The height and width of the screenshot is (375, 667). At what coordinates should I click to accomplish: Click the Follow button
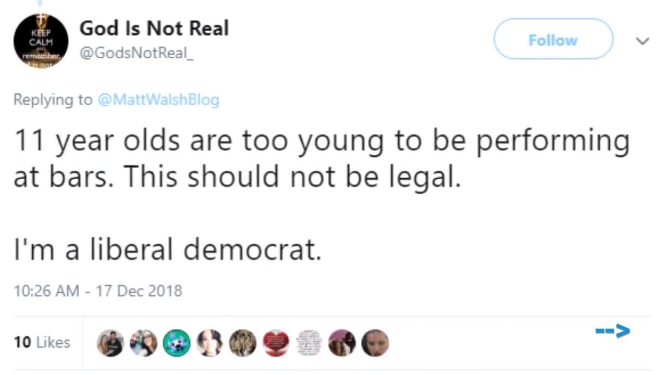(553, 40)
